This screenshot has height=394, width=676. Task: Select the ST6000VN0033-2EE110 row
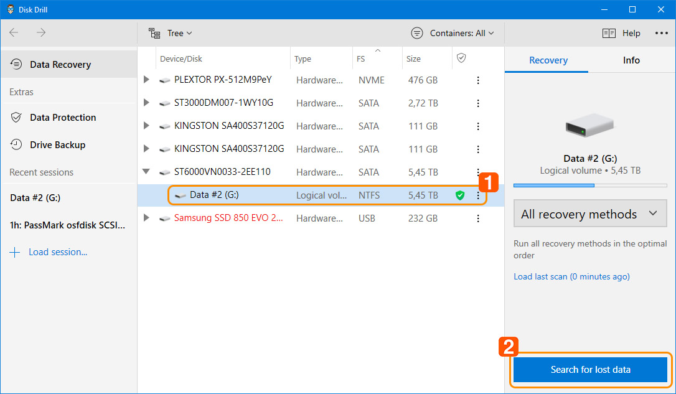click(321, 172)
